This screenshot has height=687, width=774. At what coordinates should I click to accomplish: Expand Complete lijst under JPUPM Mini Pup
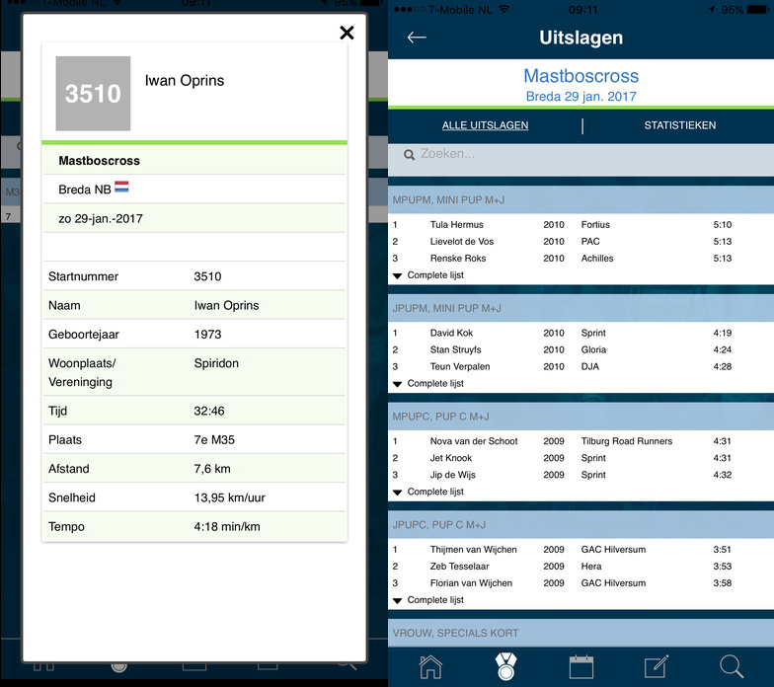point(428,384)
